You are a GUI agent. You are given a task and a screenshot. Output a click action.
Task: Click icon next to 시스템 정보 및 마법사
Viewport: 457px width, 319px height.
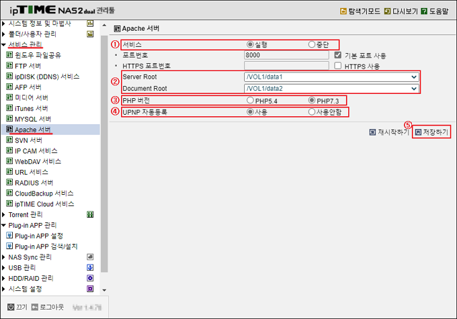pyautogui.click(x=90, y=24)
